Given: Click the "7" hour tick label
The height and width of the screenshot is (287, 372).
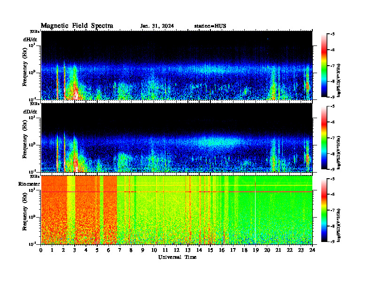Looking at the screenshot, I should [120, 250].
